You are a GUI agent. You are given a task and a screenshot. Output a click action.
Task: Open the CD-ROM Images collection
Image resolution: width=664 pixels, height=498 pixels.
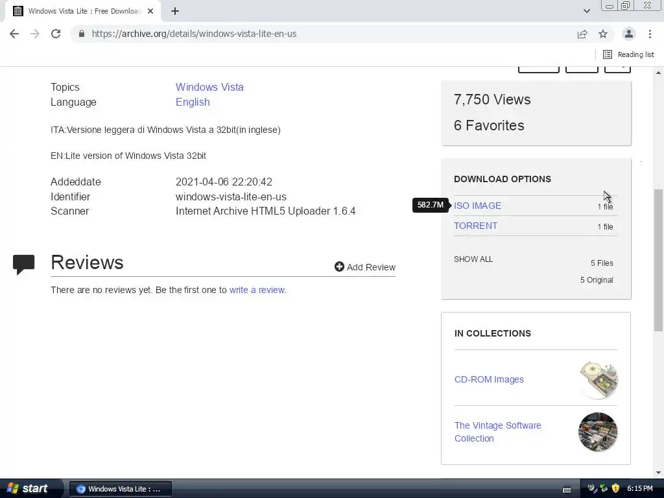coord(489,379)
